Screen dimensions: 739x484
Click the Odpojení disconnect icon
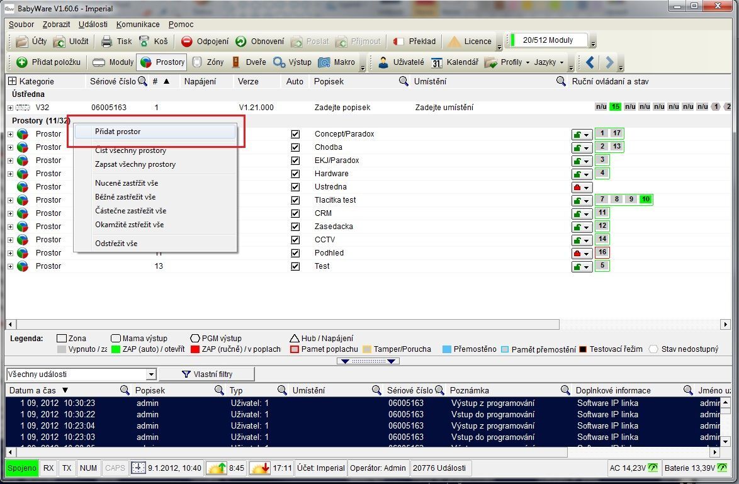click(187, 42)
